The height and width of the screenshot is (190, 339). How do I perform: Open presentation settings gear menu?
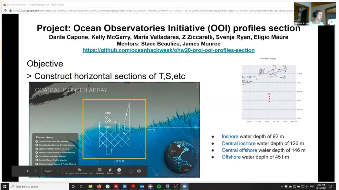(x=139, y=171)
